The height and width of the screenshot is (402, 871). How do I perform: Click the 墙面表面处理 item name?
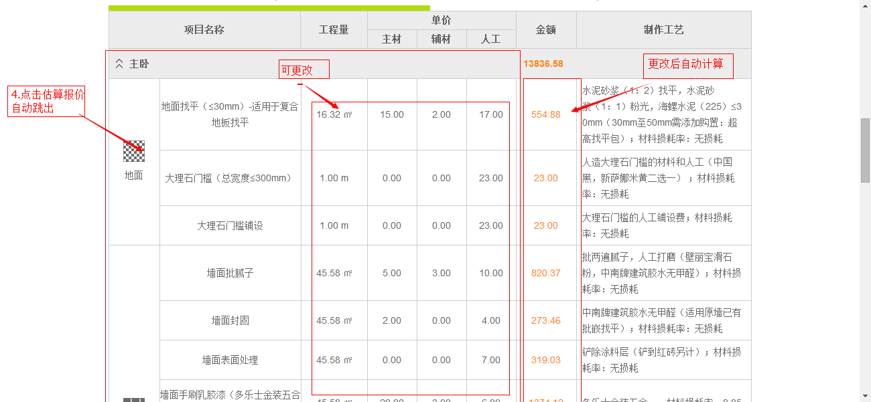230,360
